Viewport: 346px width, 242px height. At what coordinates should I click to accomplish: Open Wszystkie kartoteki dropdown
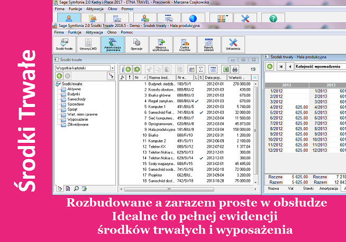[113, 68]
